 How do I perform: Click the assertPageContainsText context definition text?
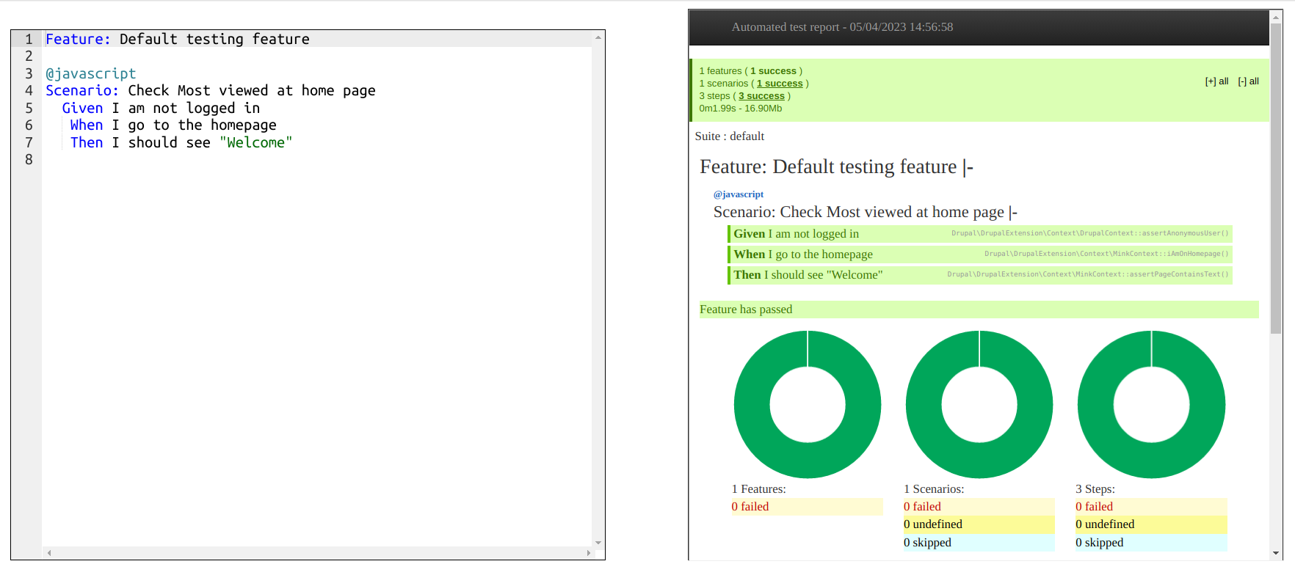tap(1088, 274)
